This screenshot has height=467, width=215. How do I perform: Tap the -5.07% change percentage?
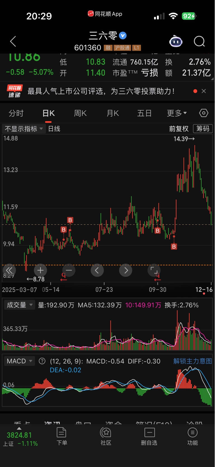41,72
